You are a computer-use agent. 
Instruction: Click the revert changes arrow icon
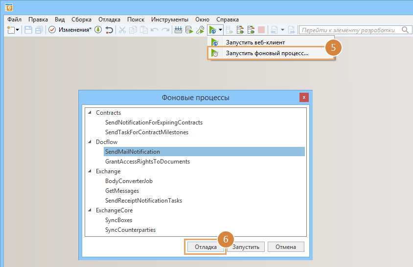(x=109, y=30)
